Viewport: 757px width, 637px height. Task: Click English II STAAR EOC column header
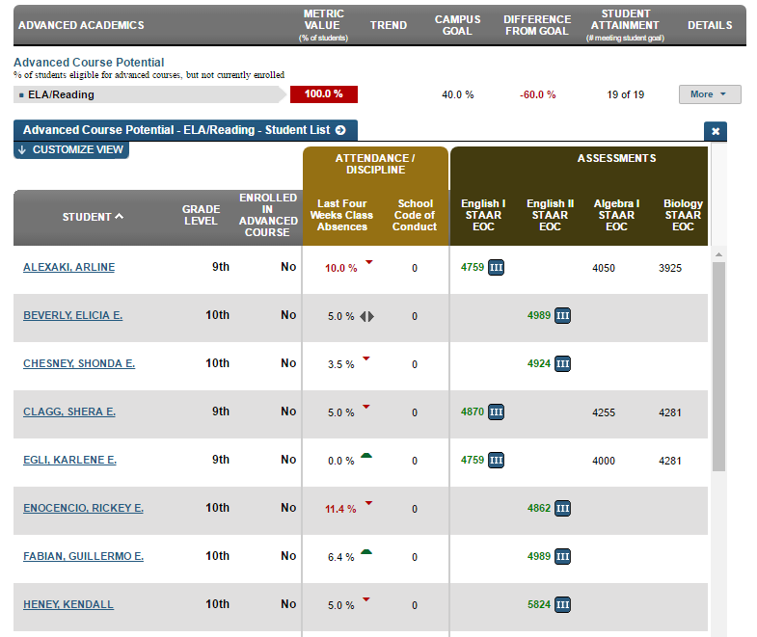pyautogui.click(x=550, y=215)
